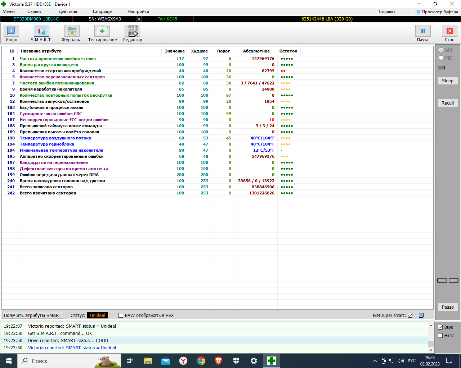Open the Mail app on taskbar

tap(166, 361)
